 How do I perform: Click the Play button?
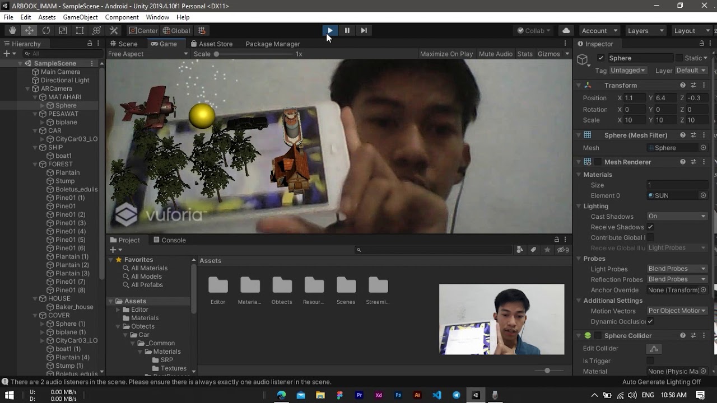tap(330, 31)
